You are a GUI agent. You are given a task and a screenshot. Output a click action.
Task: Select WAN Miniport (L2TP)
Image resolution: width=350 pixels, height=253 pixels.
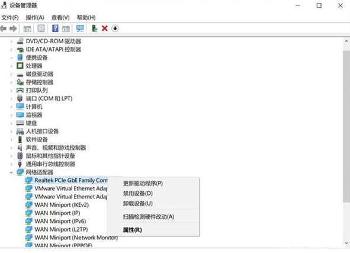[x=61, y=229]
